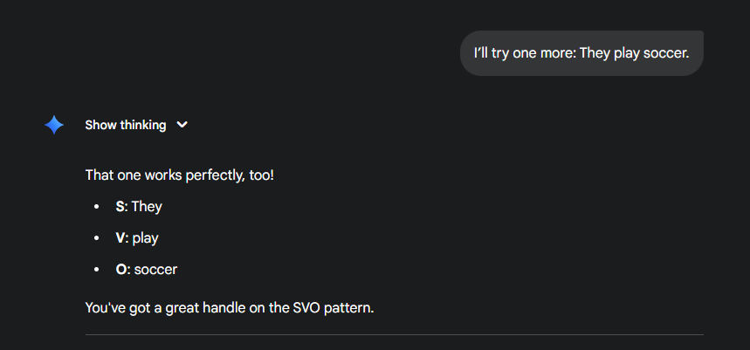Click "That one works perfectly, too!" line
The height and width of the screenshot is (350, 750).
coord(179,175)
